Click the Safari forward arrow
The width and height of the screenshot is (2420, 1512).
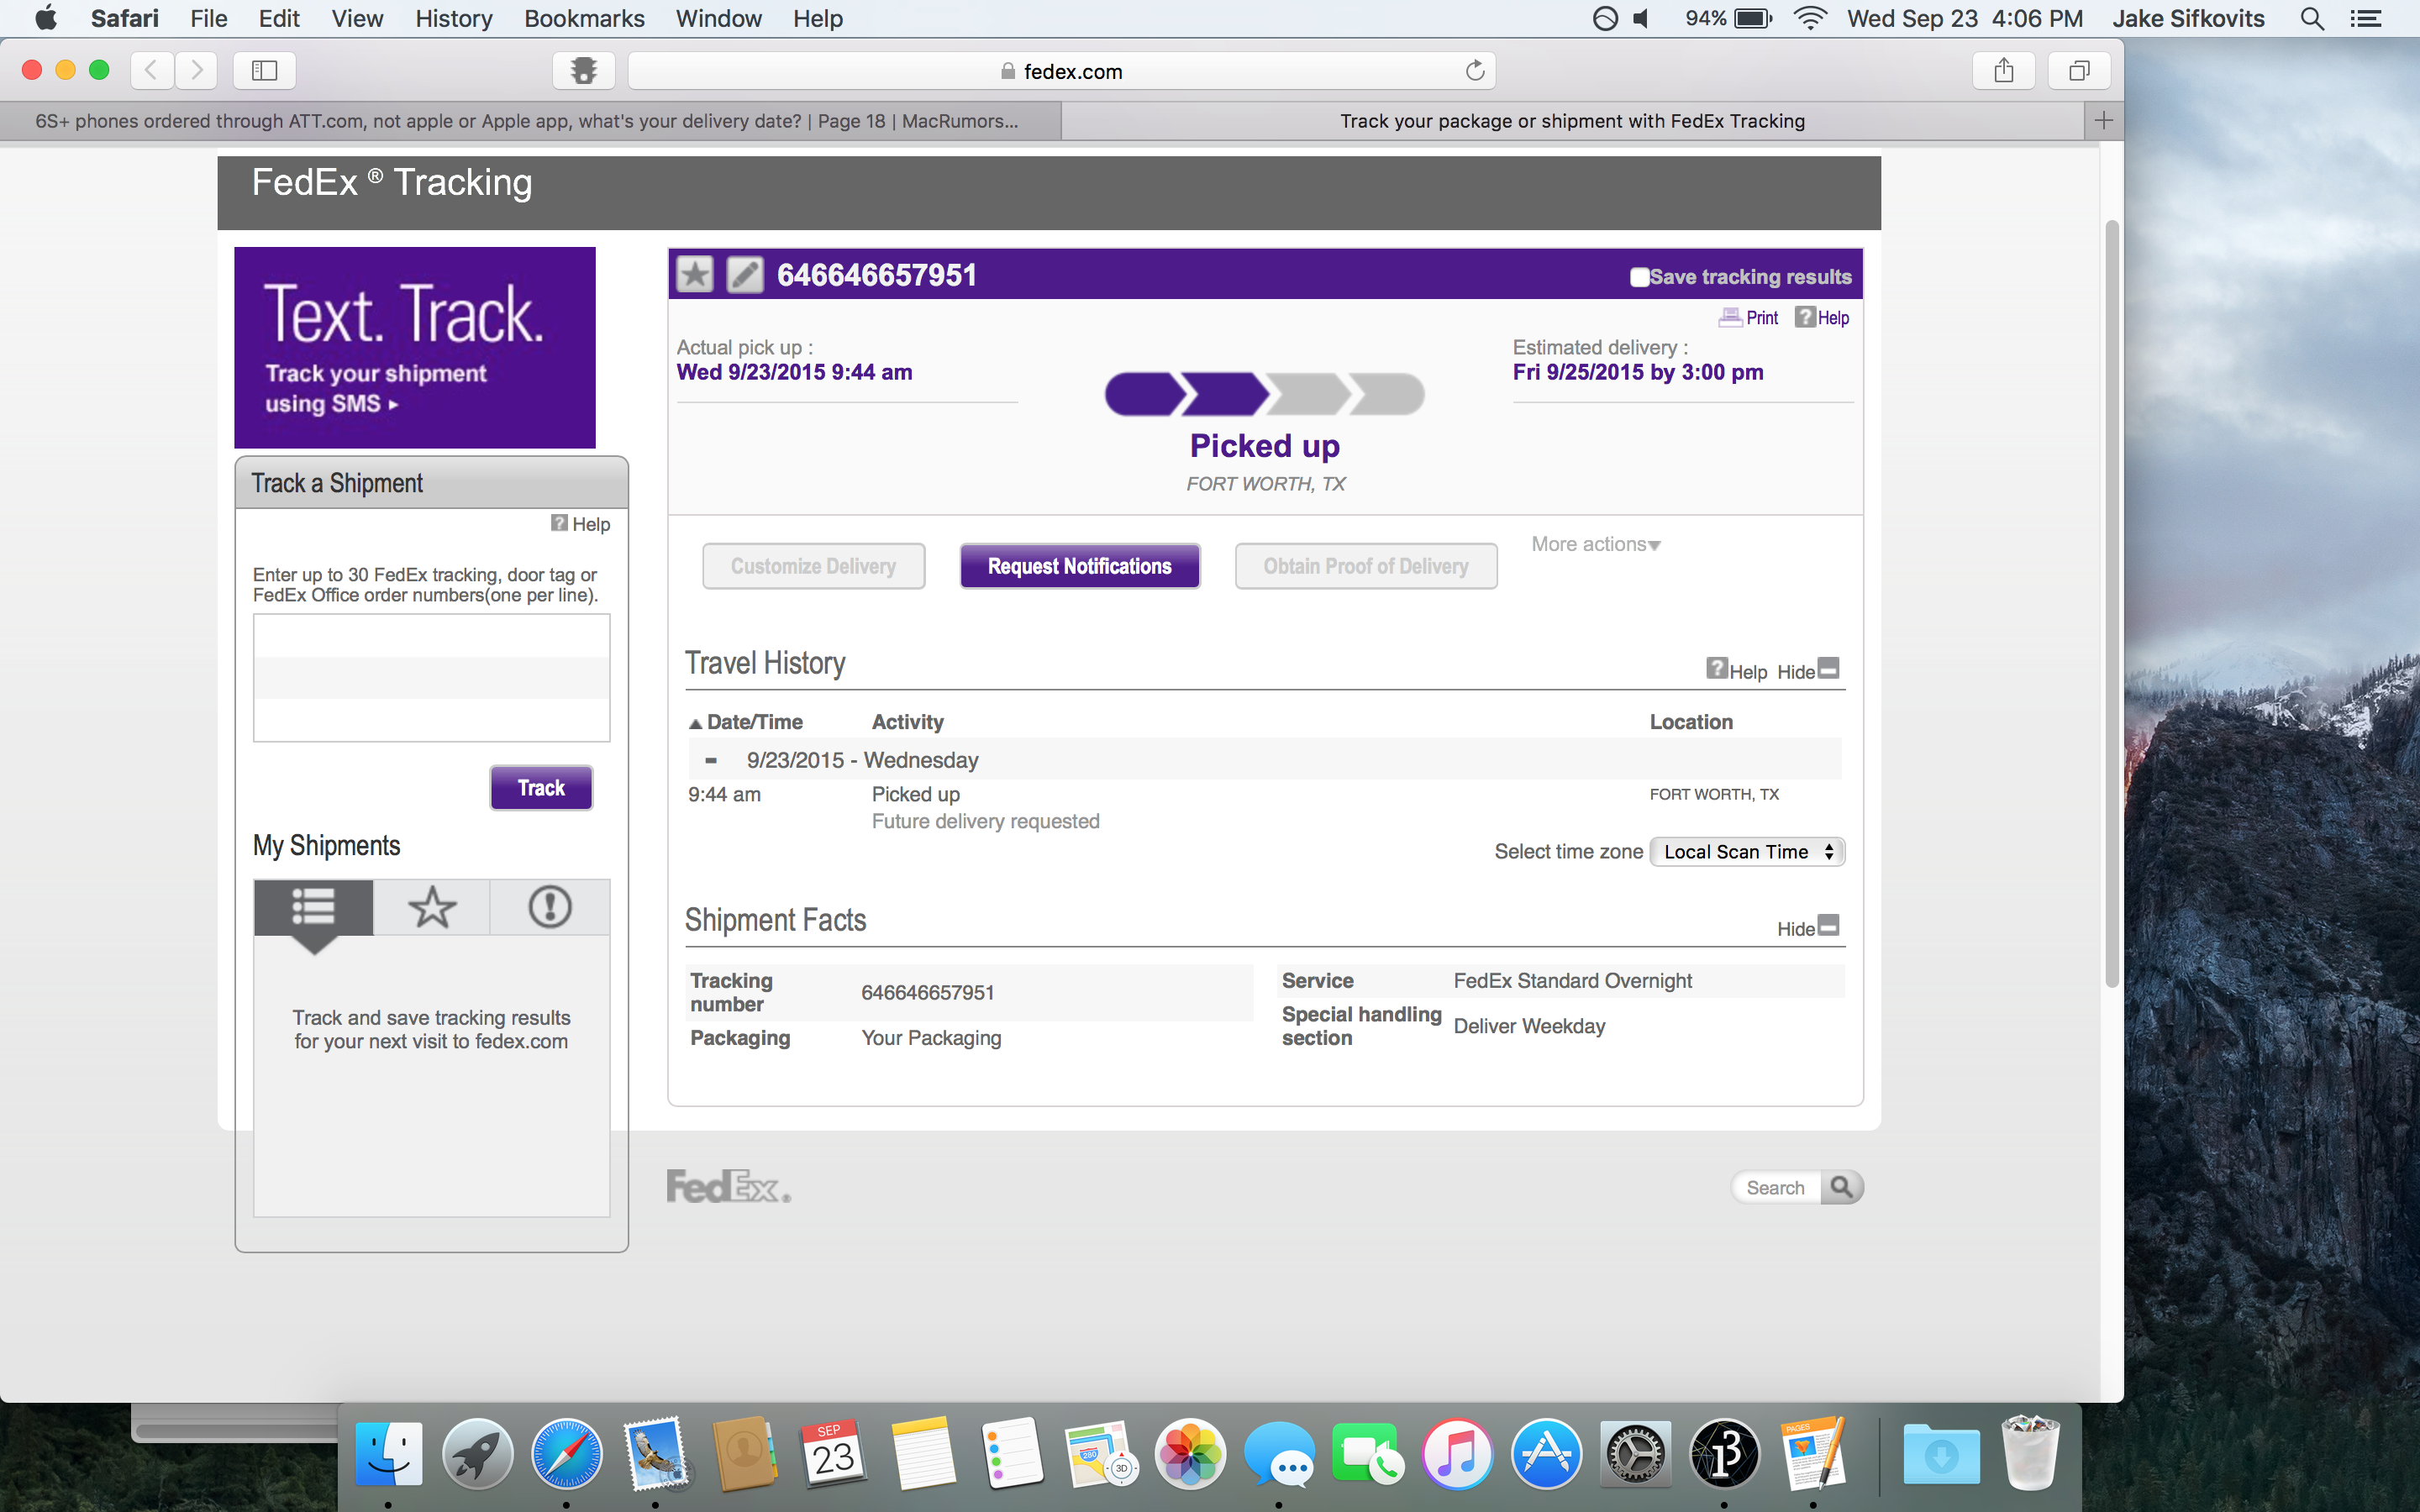(196, 71)
